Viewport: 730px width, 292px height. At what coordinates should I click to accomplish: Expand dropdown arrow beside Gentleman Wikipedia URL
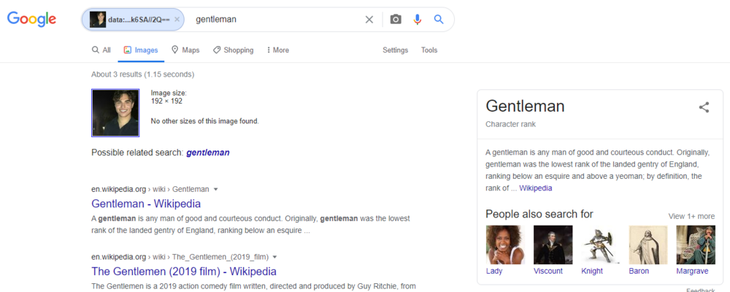216,189
